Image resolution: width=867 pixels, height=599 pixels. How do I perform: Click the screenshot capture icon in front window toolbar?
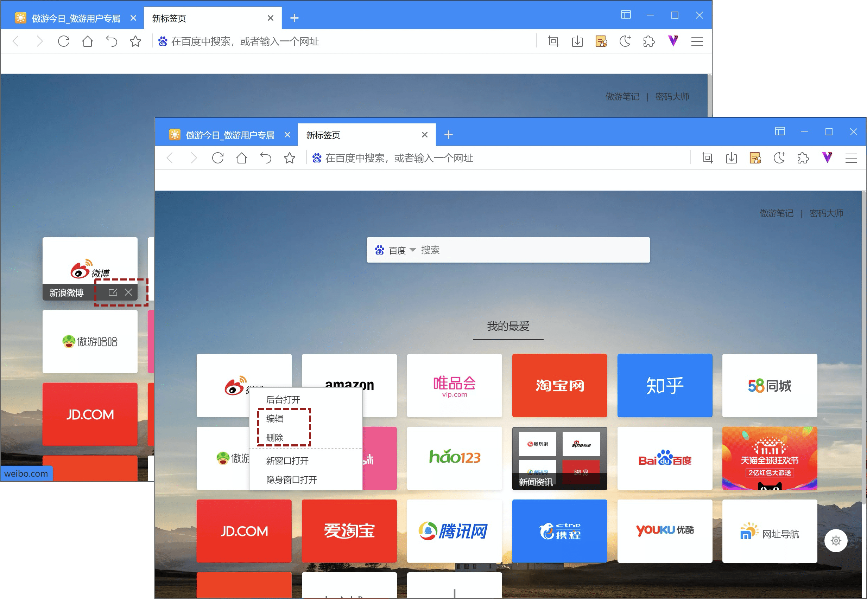click(x=707, y=158)
